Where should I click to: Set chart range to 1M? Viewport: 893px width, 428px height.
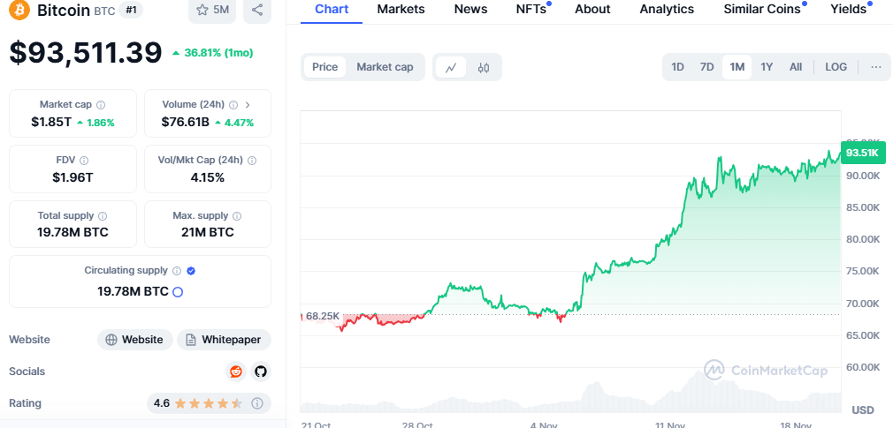pos(737,67)
